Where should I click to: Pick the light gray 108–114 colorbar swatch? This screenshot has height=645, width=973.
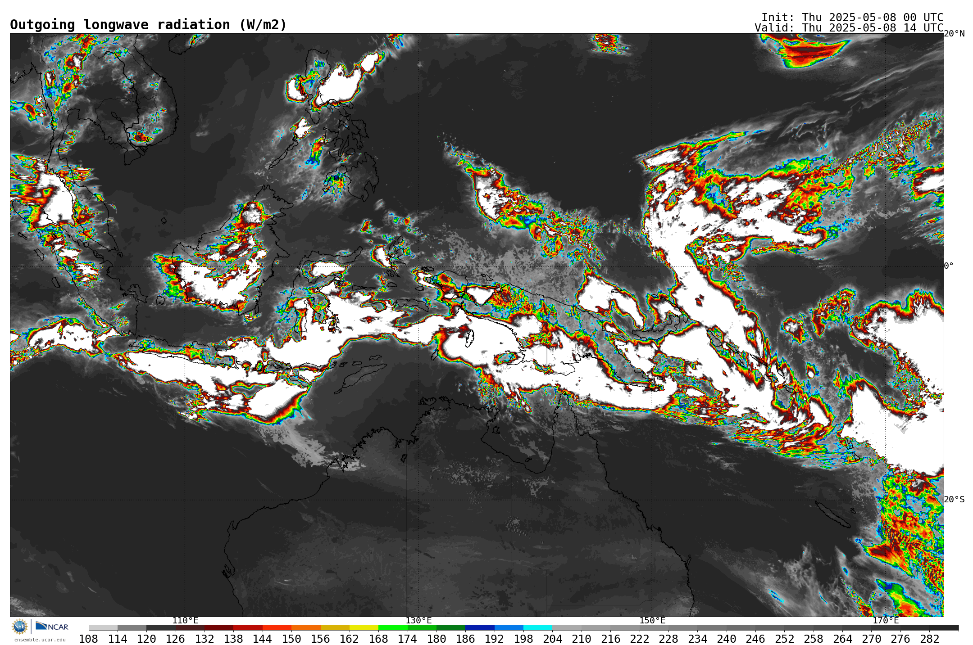pyautogui.click(x=103, y=628)
